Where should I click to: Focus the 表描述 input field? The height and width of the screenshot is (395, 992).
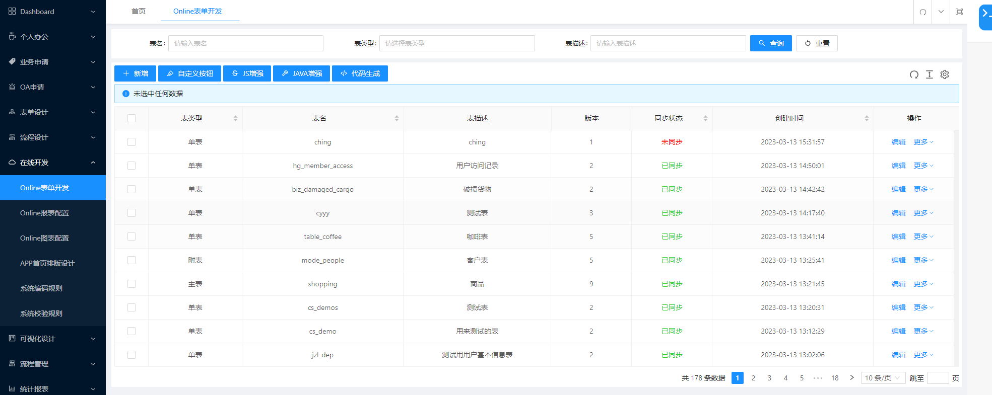coord(668,43)
